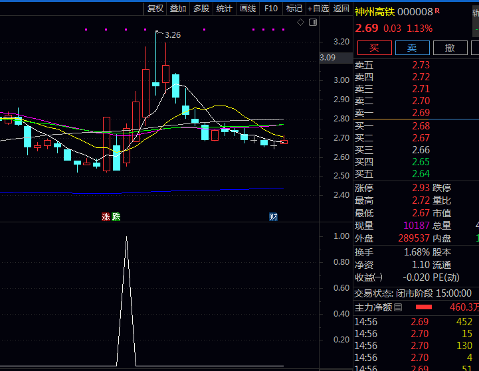Image resolution: width=479 pixels, height=371 pixels.
Task: Click the 撤 cancel order button
Action: coord(450,48)
